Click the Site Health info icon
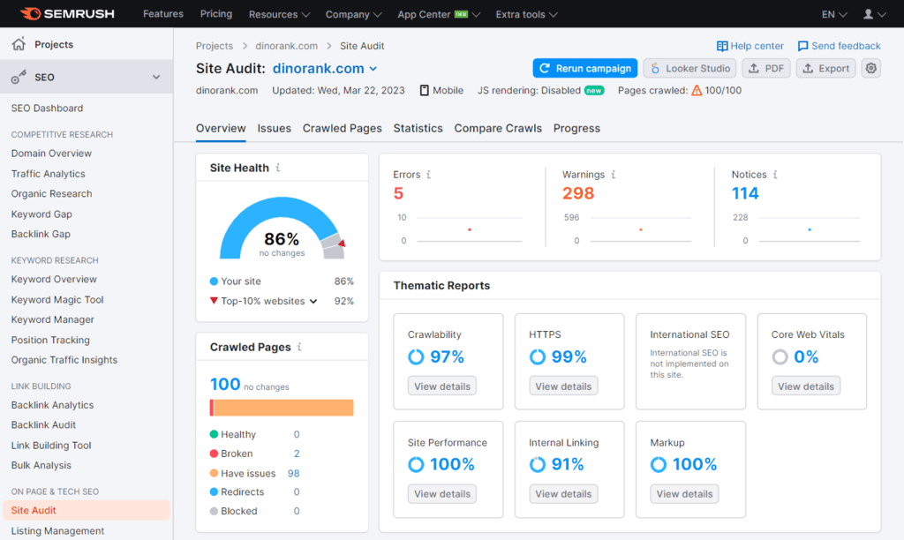904x540 pixels. coord(278,168)
